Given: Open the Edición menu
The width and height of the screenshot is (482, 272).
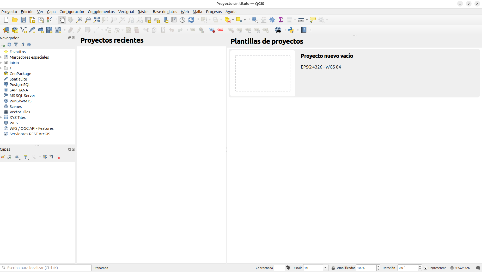Looking at the screenshot, I should (x=27, y=12).
